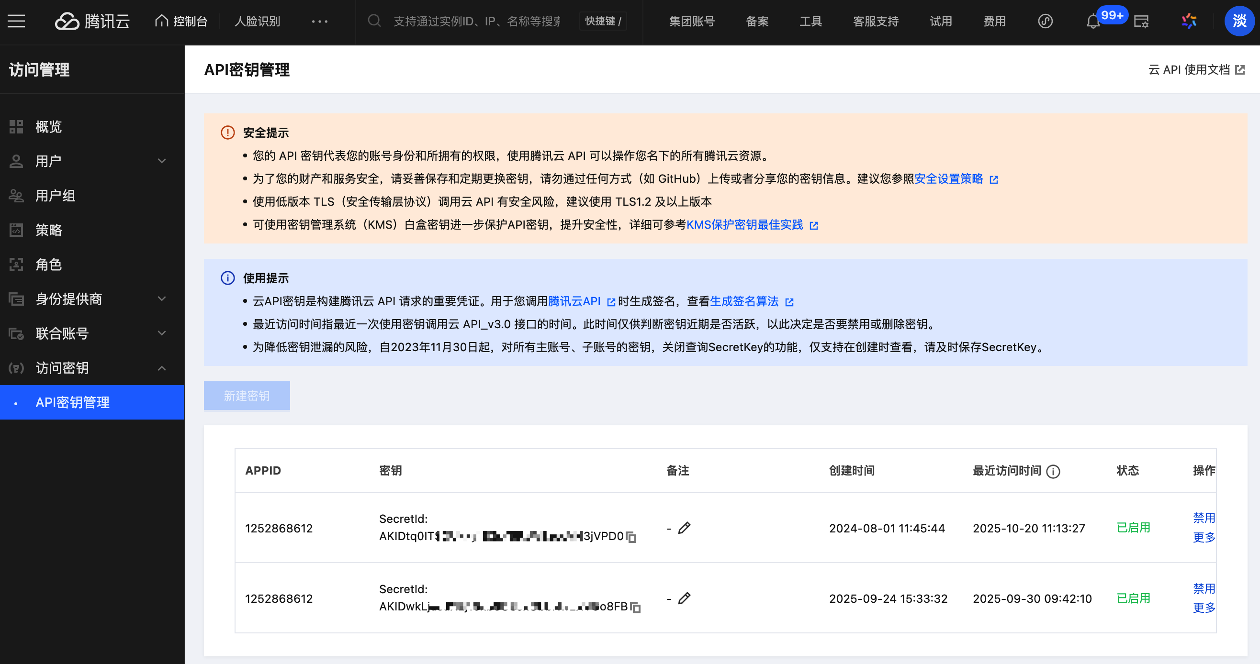This screenshot has height=664, width=1260.
Task: Disable the first key via 禁用
Action: (1203, 518)
